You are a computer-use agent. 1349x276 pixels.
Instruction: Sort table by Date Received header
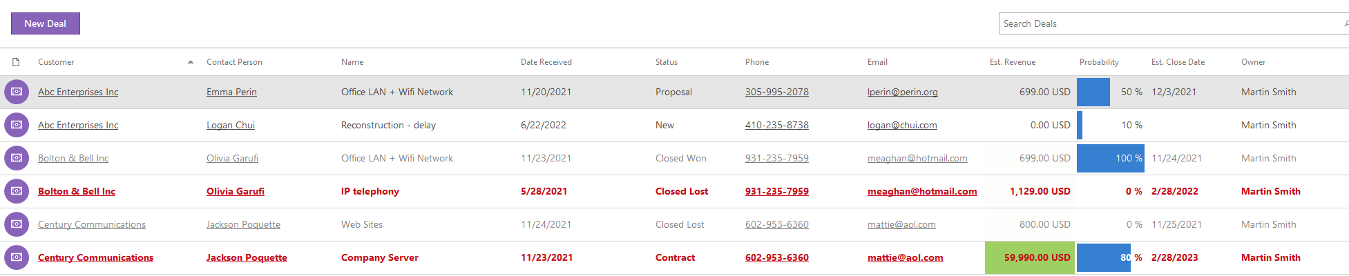[x=546, y=62]
